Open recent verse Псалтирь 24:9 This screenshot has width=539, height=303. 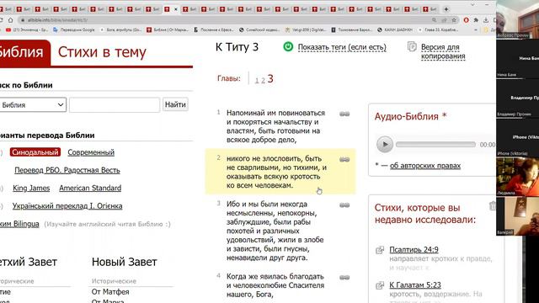click(414, 250)
